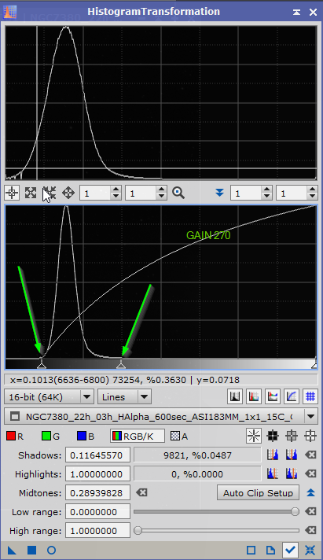The image size is (323, 560).
Task: Click the x=0.1013 histogram info line
Action: (161, 380)
